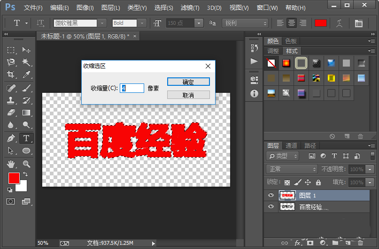Align text right
Viewport: 379px width, 249px height.
(303, 23)
